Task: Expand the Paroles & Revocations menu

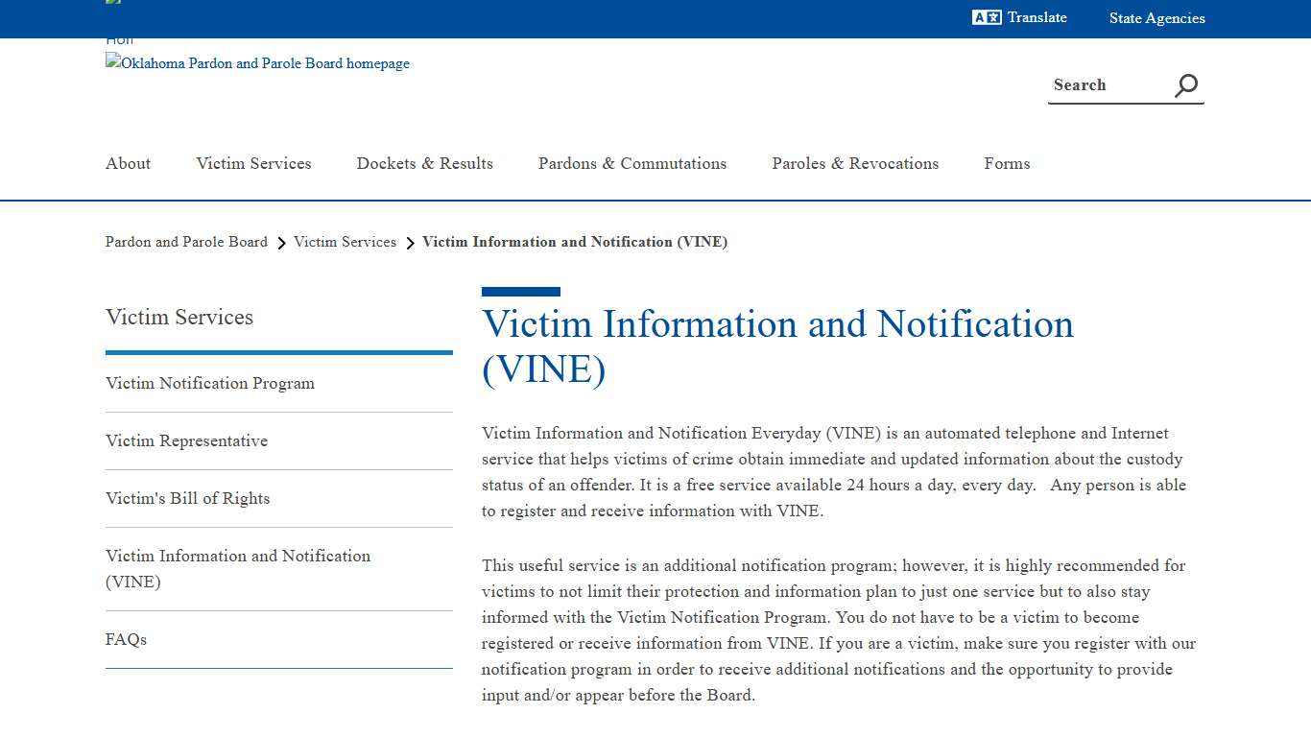Action: (x=855, y=163)
